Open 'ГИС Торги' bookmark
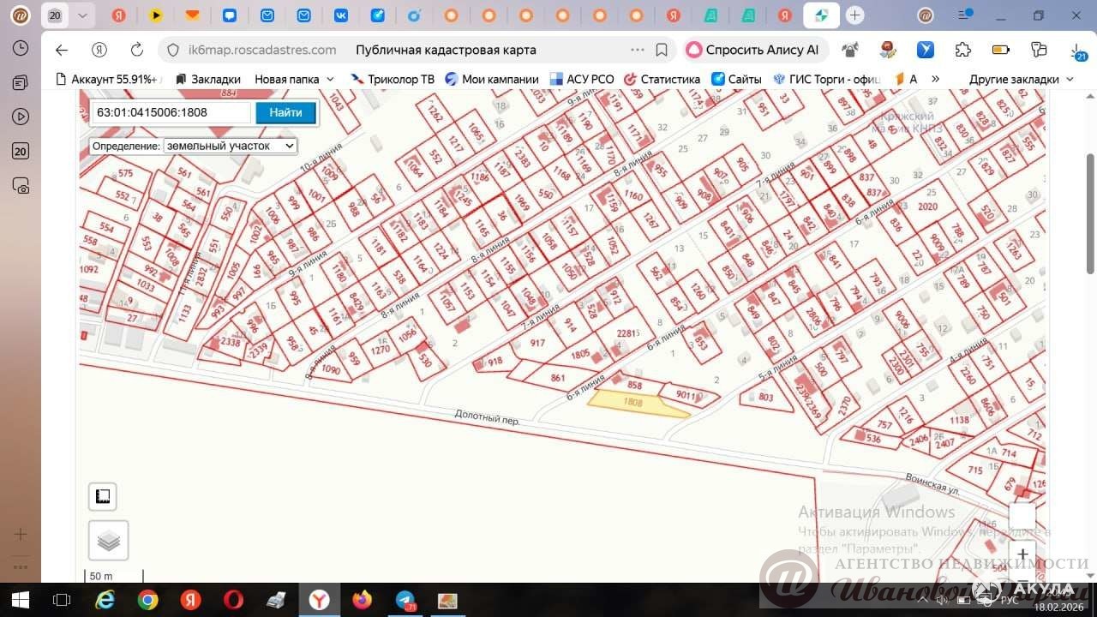1097x617 pixels. pos(827,79)
